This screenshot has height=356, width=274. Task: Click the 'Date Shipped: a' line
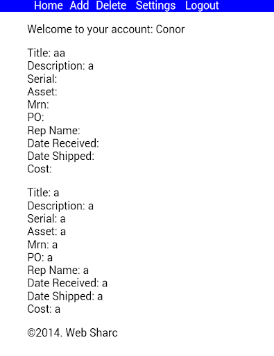pos(65,296)
